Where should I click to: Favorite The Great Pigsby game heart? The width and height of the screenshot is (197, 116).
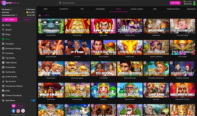171,20
